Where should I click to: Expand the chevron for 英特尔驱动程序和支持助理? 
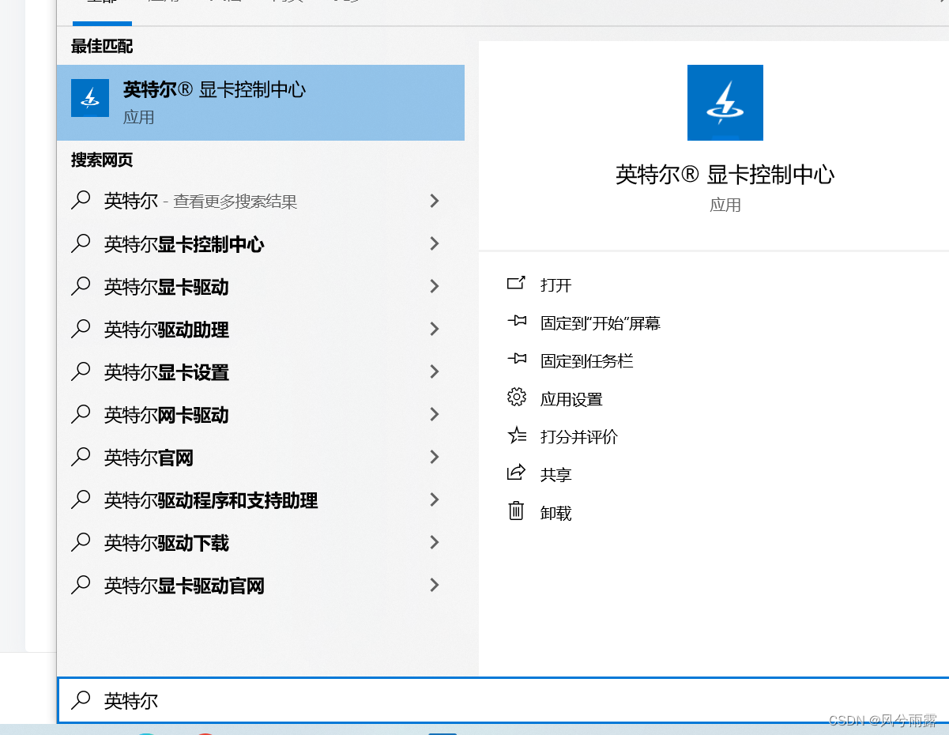(434, 499)
